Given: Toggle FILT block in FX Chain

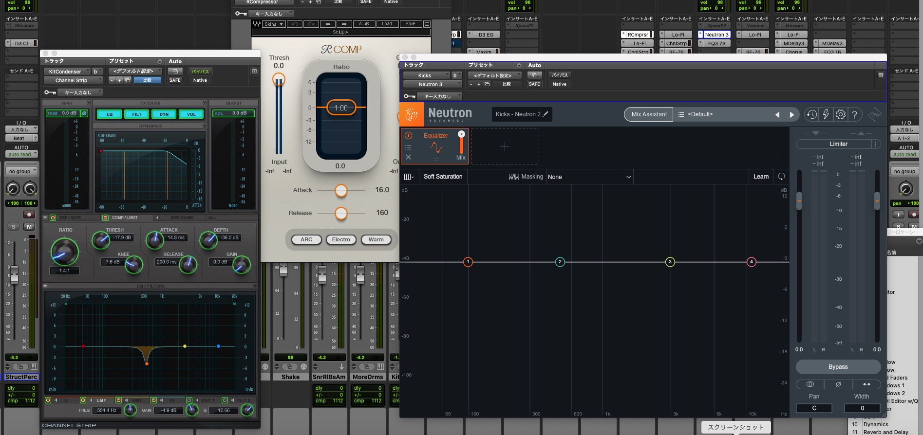Looking at the screenshot, I should pyautogui.click(x=137, y=114).
